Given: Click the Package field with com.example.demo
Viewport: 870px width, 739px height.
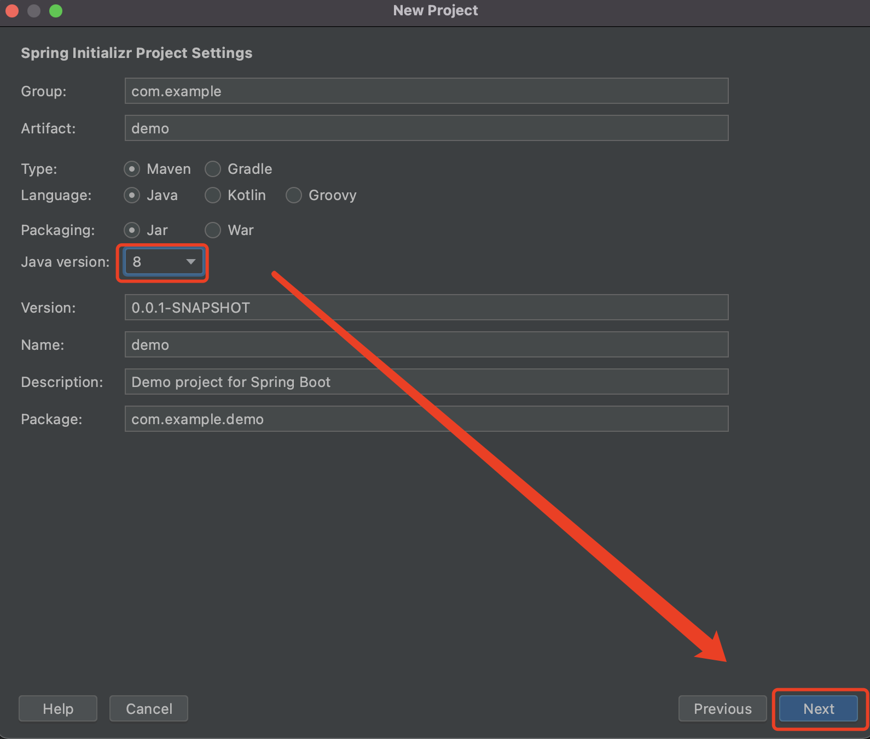Looking at the screenshot, I should [x=426, y=419].
